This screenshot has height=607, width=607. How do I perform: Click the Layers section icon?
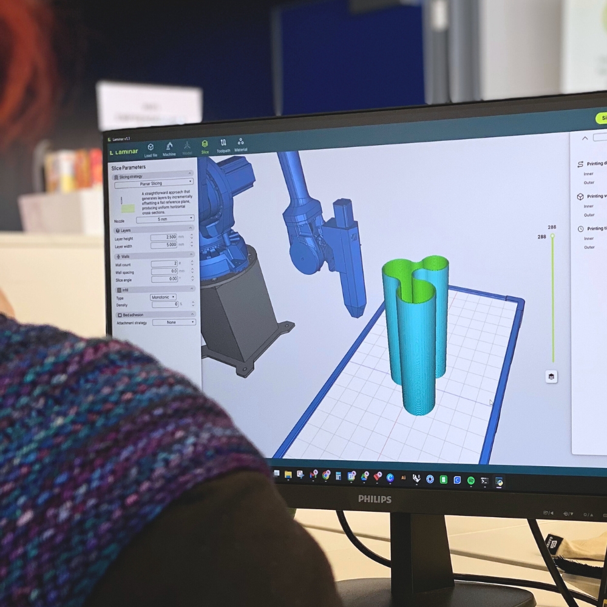point(118,230)
